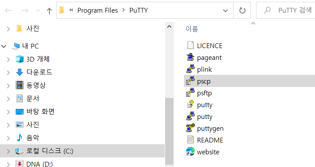
Task: Select 바탕 화면 in navigation tree
Action: 40,111
